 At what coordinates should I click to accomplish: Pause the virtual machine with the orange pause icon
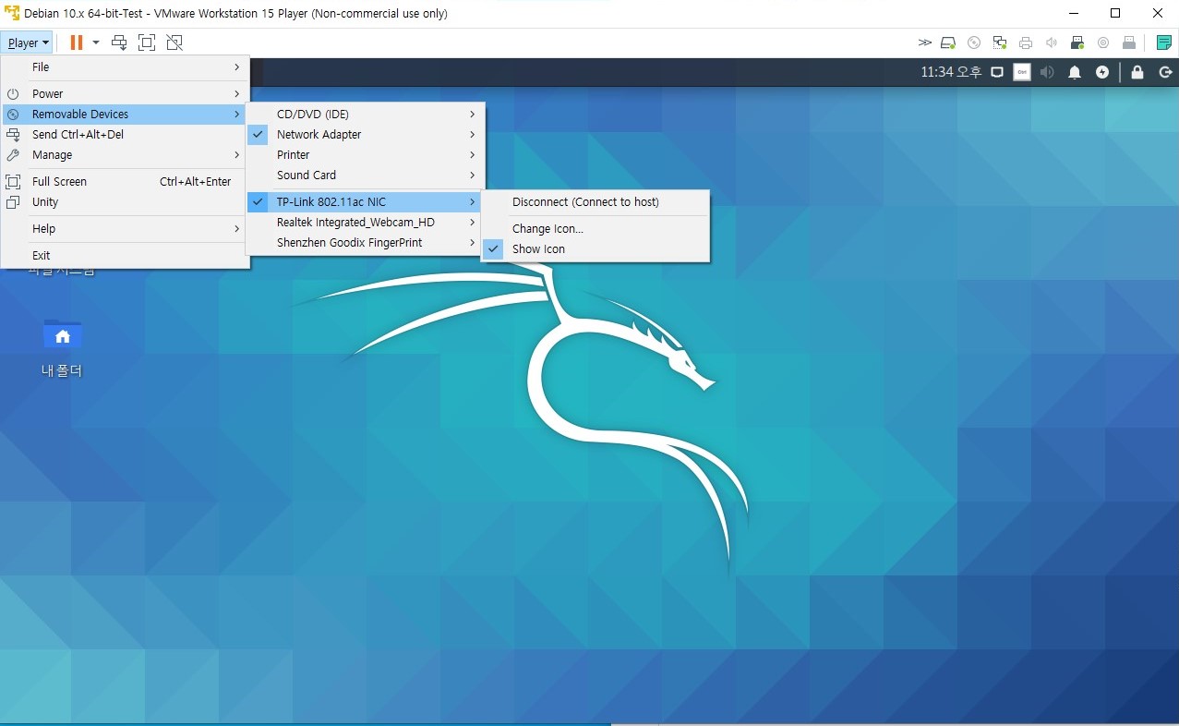coord(77,42)
